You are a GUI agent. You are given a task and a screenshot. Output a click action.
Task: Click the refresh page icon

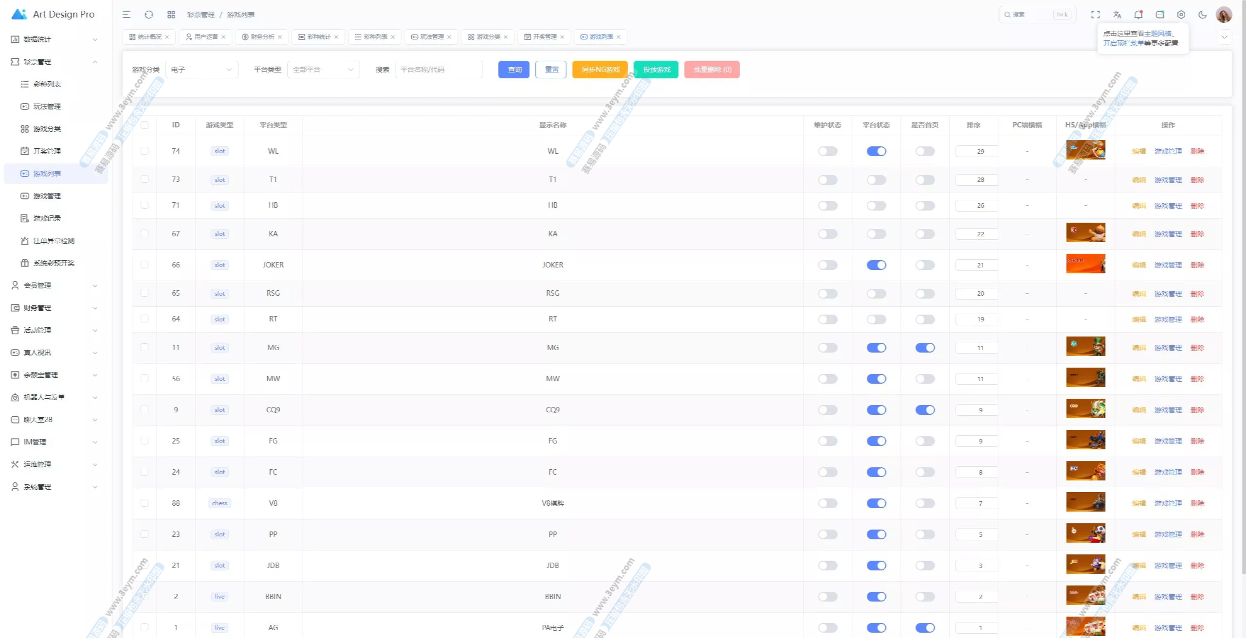[149, 15]
